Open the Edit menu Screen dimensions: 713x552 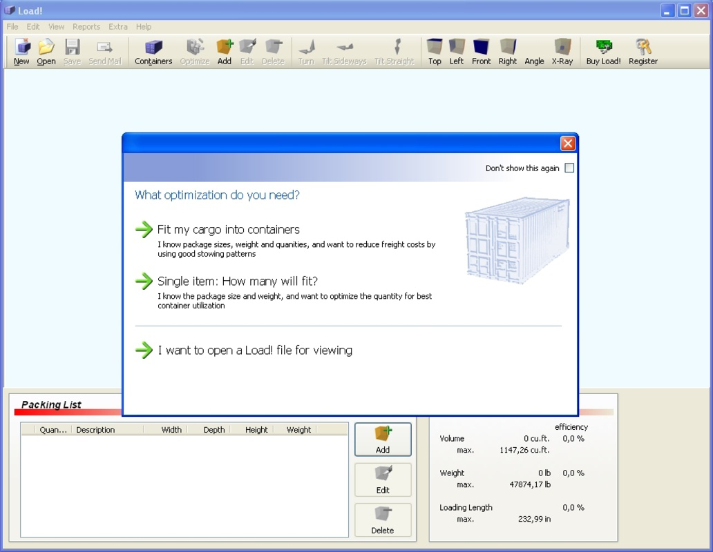click(32, 27)
